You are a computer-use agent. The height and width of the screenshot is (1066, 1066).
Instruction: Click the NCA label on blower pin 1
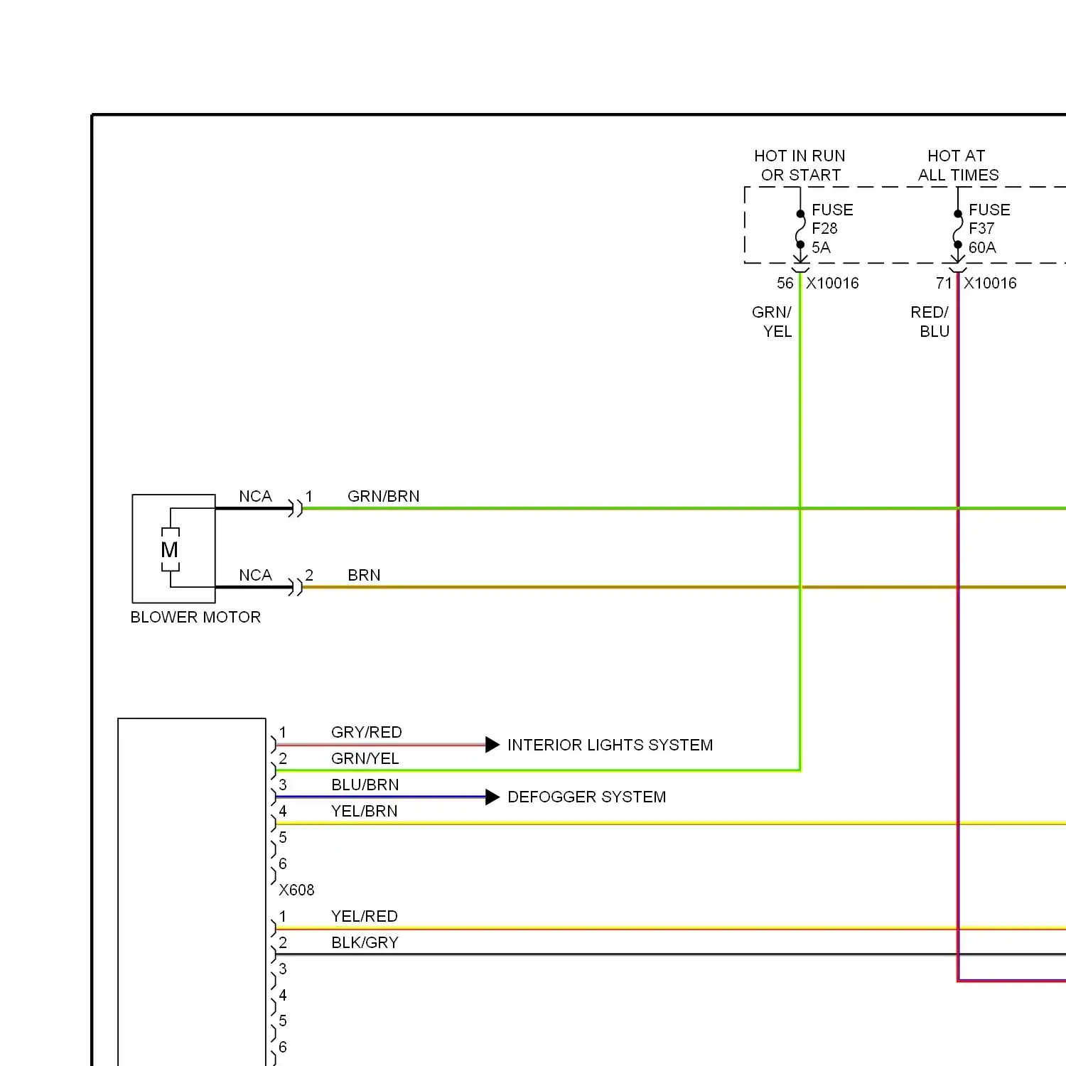255,496
